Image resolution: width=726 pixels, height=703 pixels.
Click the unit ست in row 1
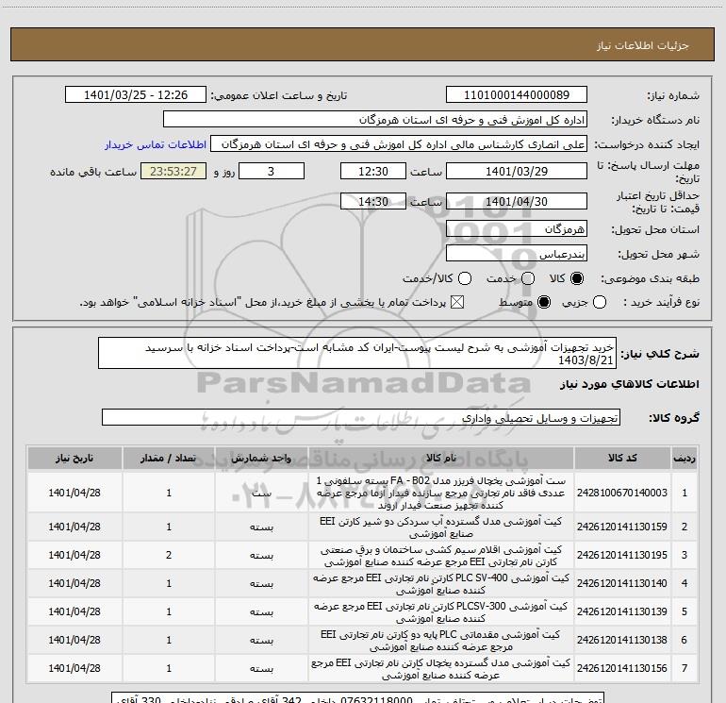[261, 493]
